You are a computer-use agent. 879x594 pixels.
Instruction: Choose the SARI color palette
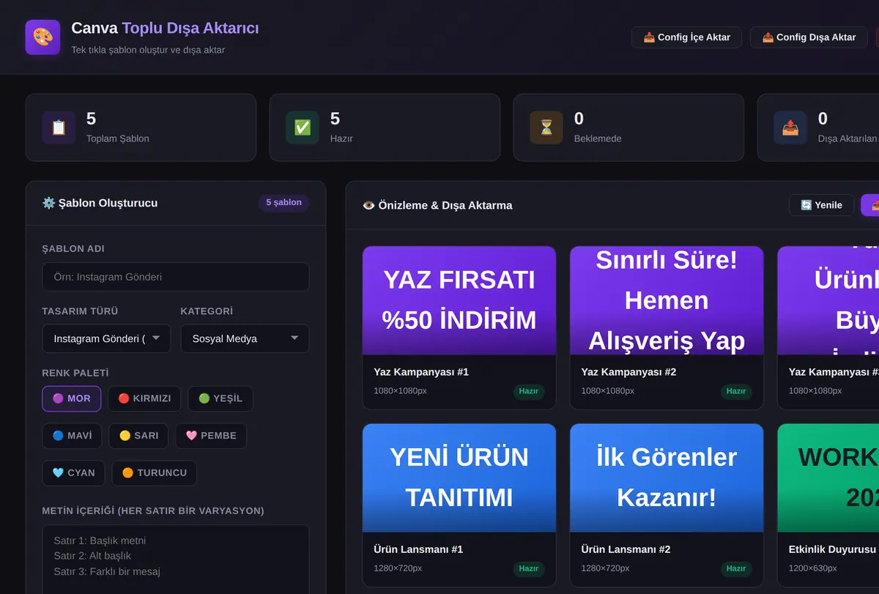coord(138,436)
